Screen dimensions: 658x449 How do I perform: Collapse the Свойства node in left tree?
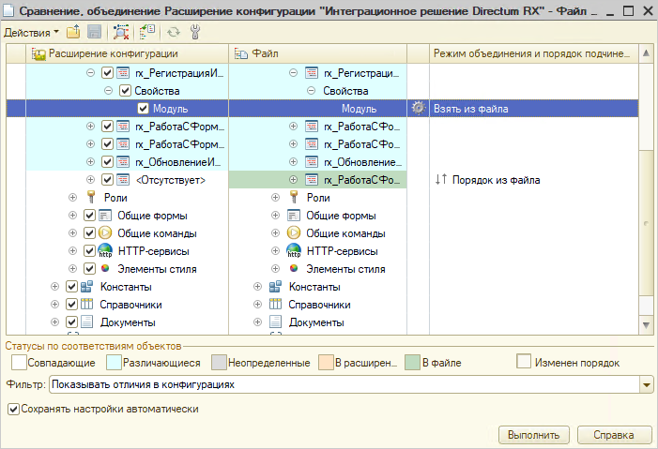(109, 91)
